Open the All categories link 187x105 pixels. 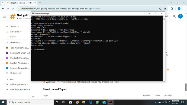16,73
